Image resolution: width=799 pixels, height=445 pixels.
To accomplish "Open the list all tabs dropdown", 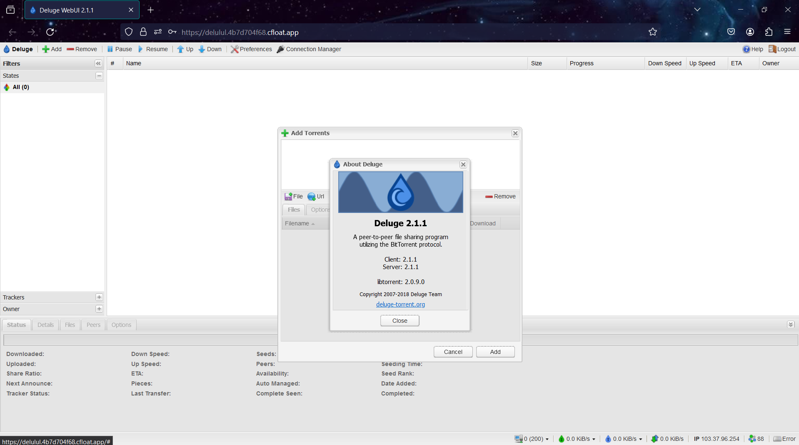I will pyautogui.click(x=697, y=10).
